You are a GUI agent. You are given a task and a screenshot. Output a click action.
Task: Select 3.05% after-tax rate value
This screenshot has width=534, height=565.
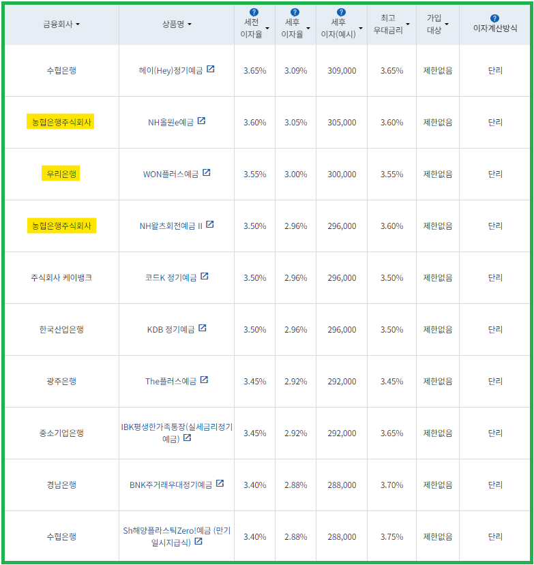tap(296, 123)
